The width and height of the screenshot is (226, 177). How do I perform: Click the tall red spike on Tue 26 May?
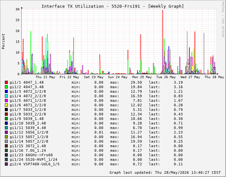tap(162, 42)
